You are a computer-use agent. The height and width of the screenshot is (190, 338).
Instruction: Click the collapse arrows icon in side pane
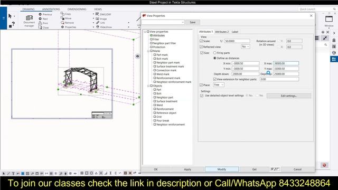(x=325, y=38)
